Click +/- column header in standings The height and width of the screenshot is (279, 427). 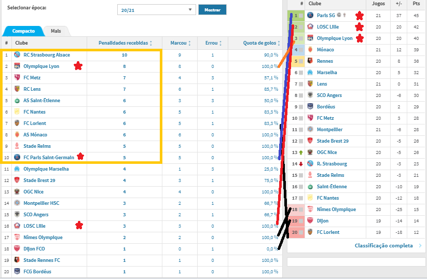click(398, 4)
